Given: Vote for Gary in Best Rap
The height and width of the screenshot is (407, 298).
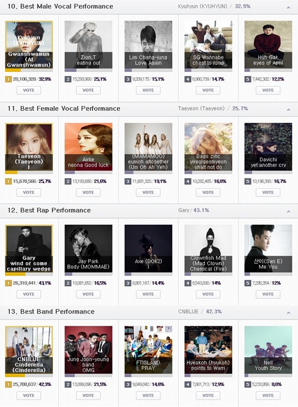Looking at the screenshot, I should pos(29,294).
